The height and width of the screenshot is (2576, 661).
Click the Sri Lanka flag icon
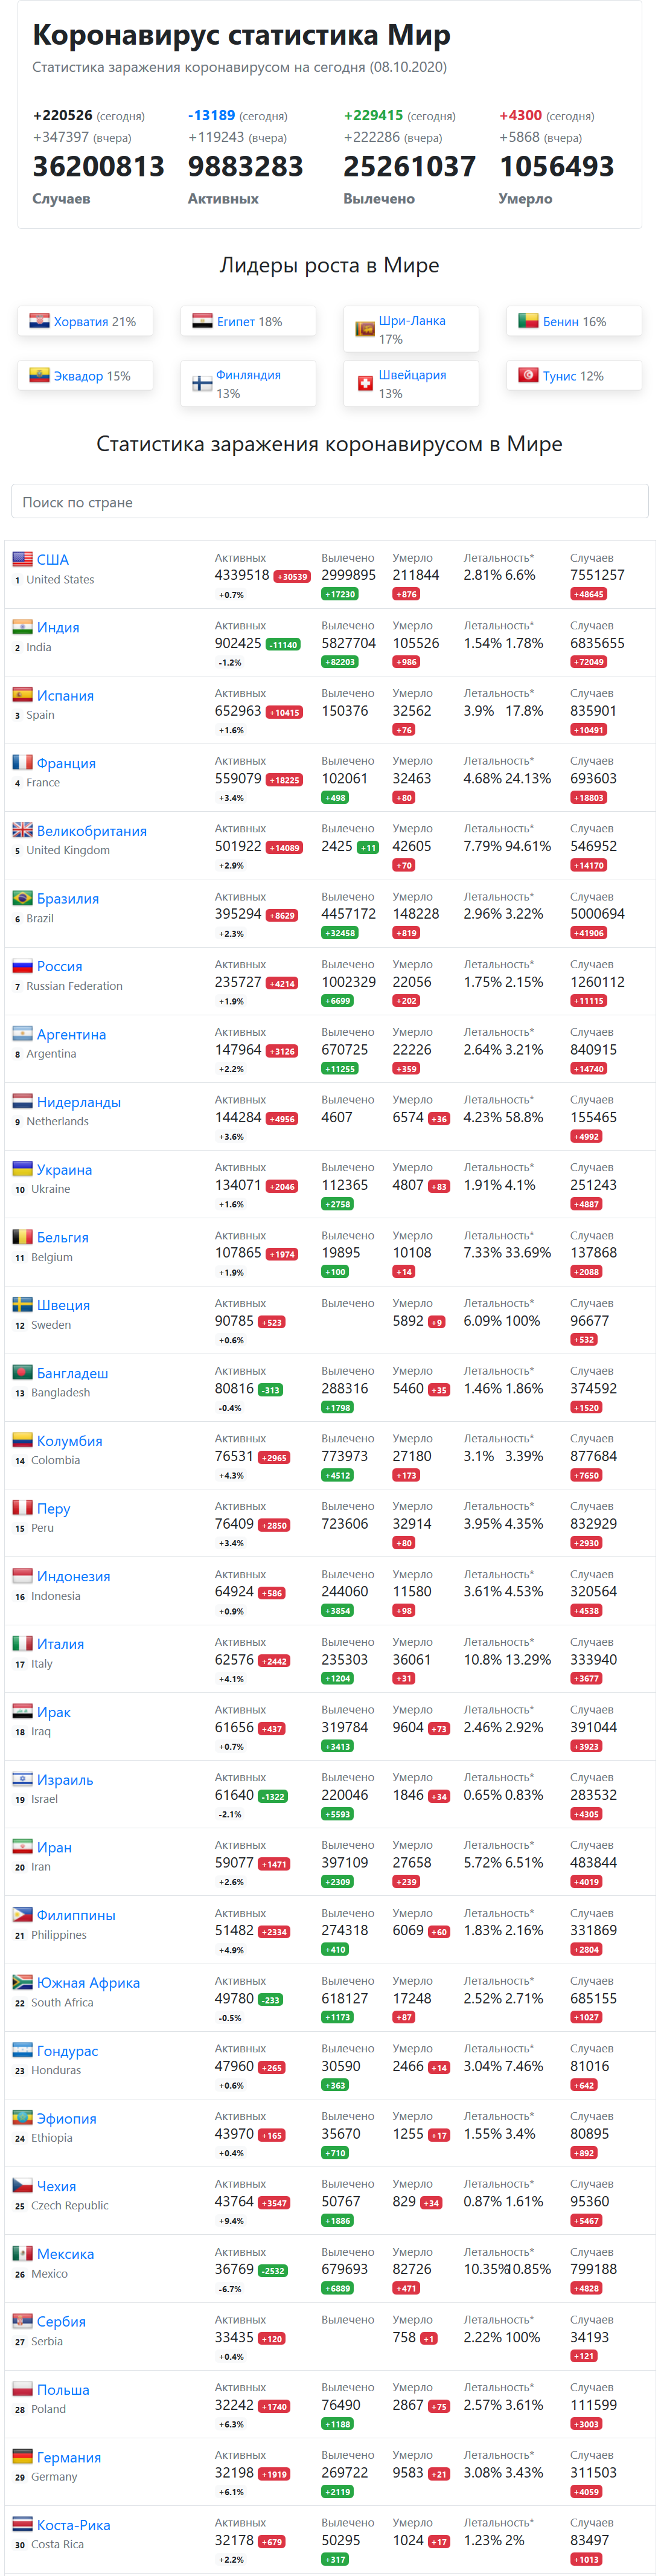[x=365, y=328]
